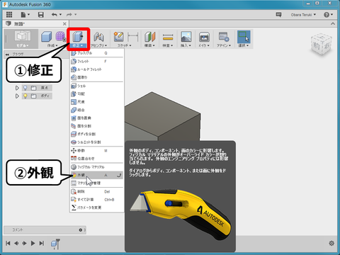This screenshot has width=340, height=255.
Task: Click the Save disk icon
Action: 41,15
